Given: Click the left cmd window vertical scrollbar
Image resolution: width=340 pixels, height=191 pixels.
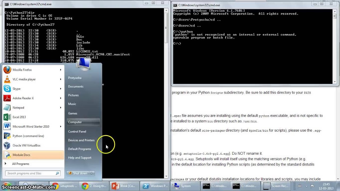Looking at the screenshot, I should click(x=166, y=93).
